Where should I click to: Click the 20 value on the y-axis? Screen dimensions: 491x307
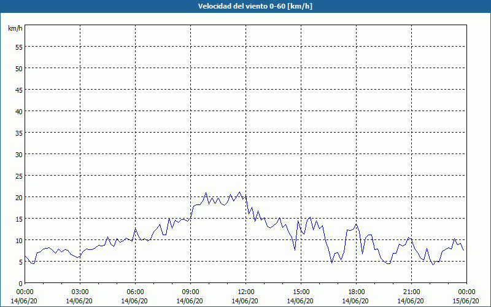19,198
